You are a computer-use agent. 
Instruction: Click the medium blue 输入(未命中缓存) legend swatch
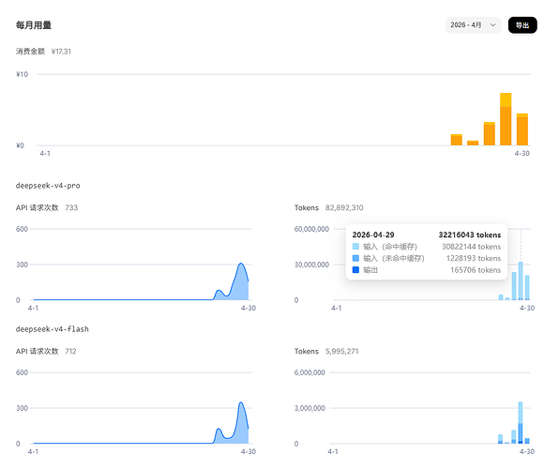point(355,258)
